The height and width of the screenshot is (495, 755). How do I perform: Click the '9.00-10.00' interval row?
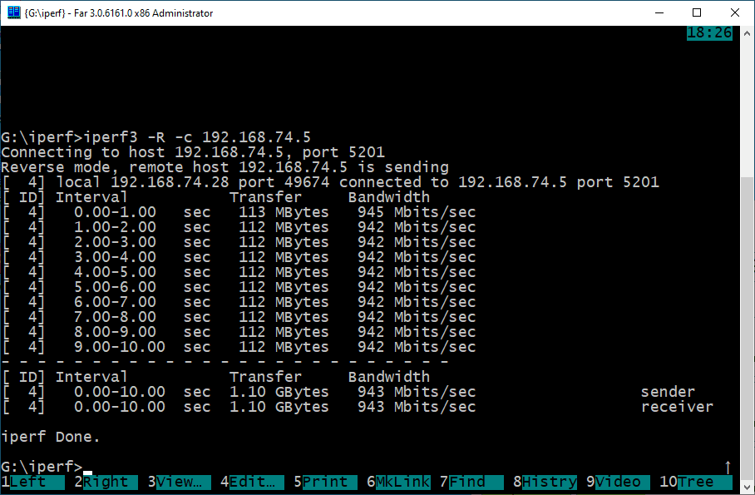[x=239, y=347]
